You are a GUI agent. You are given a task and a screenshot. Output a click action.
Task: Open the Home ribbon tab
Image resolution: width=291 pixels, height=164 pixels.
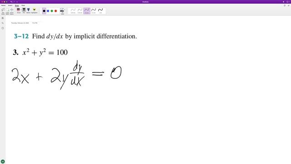(x=3, y=5)
